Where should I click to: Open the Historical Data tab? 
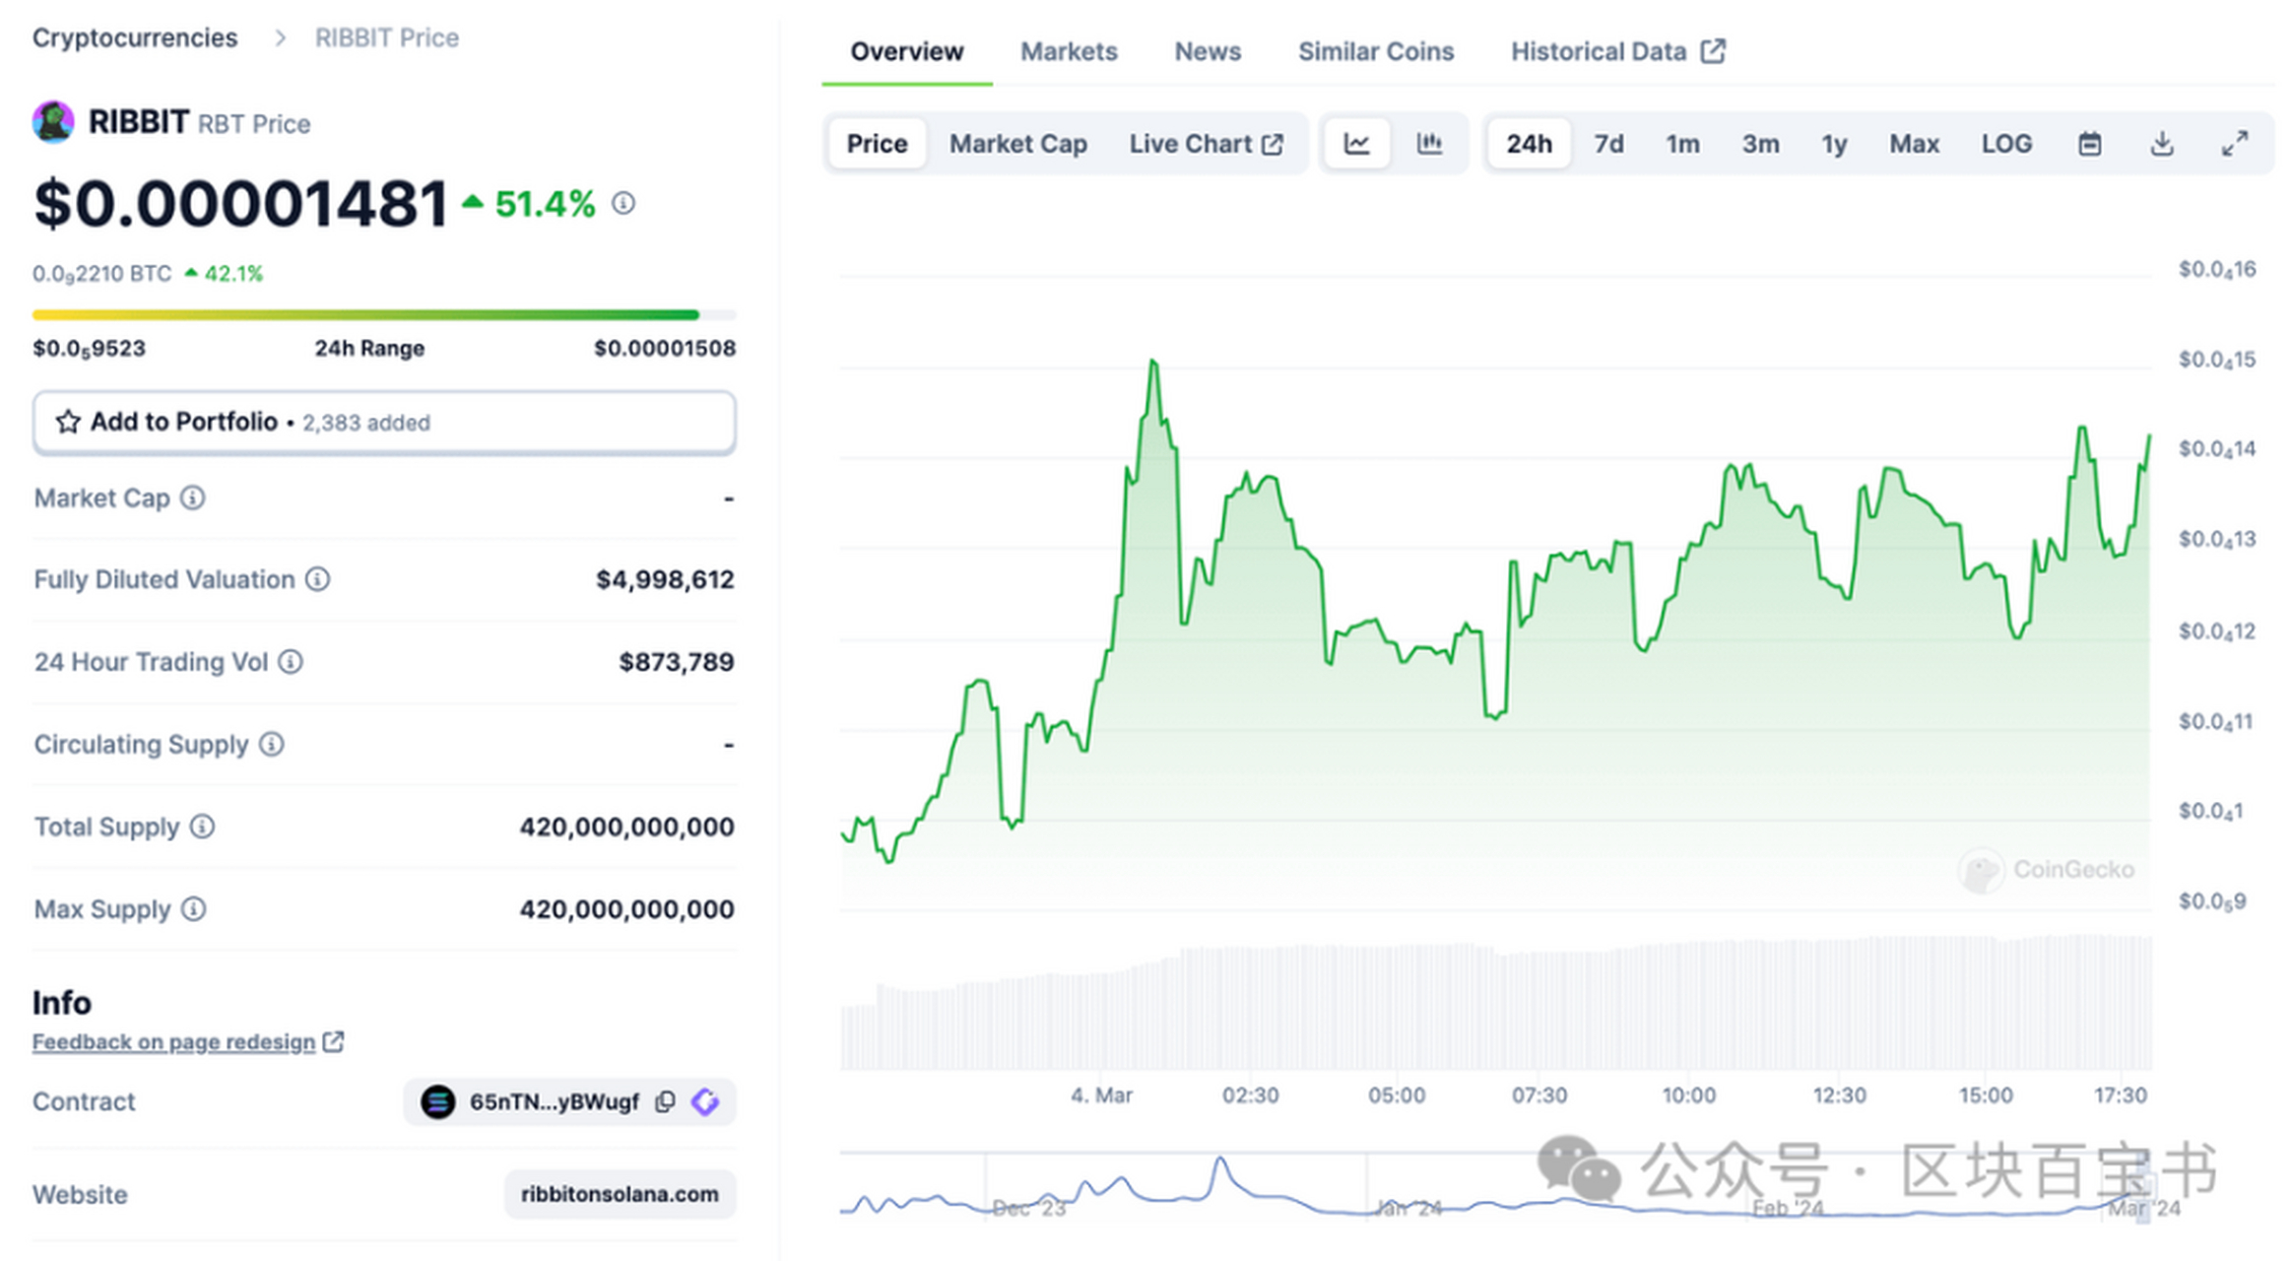click(x=1617, y=51)
